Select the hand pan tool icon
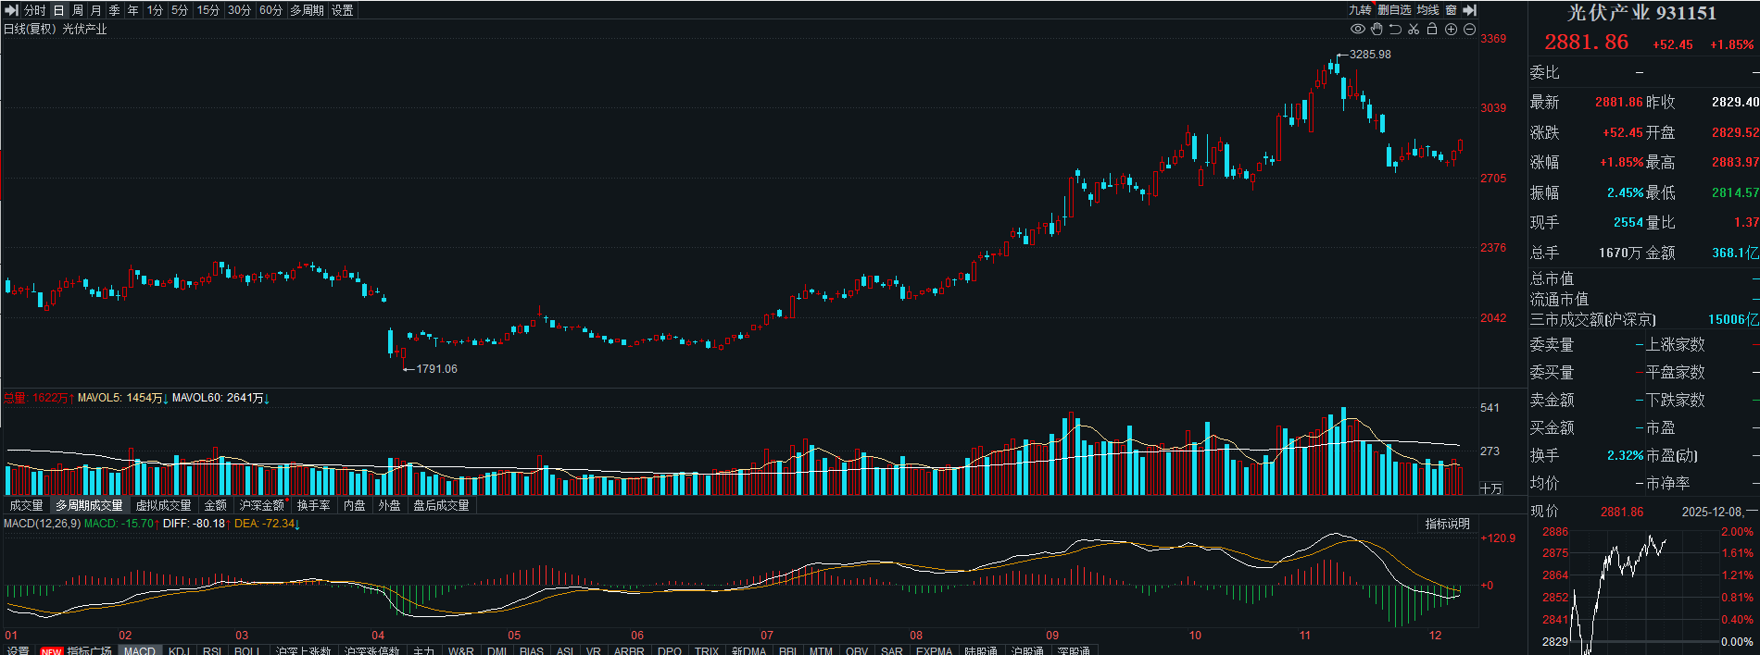This screenshot has height=655, width=1760. pyautogui.click(x=1377, y=30)
